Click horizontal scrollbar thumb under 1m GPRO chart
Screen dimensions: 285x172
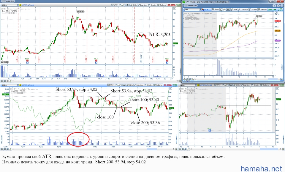[152, 149]
